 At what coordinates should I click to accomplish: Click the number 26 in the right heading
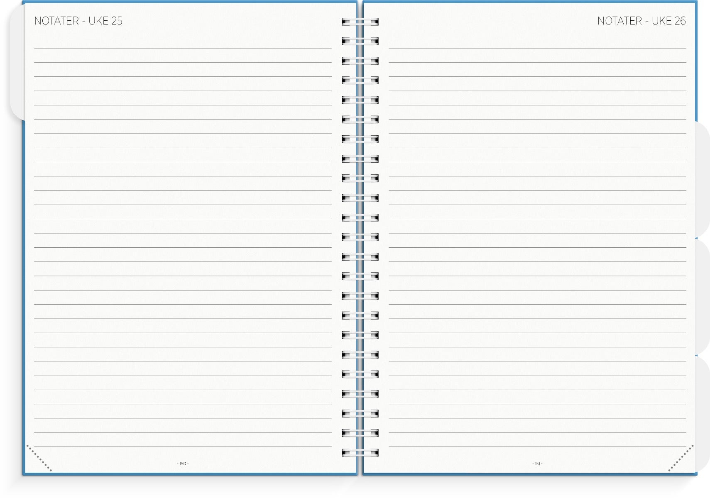680,21
